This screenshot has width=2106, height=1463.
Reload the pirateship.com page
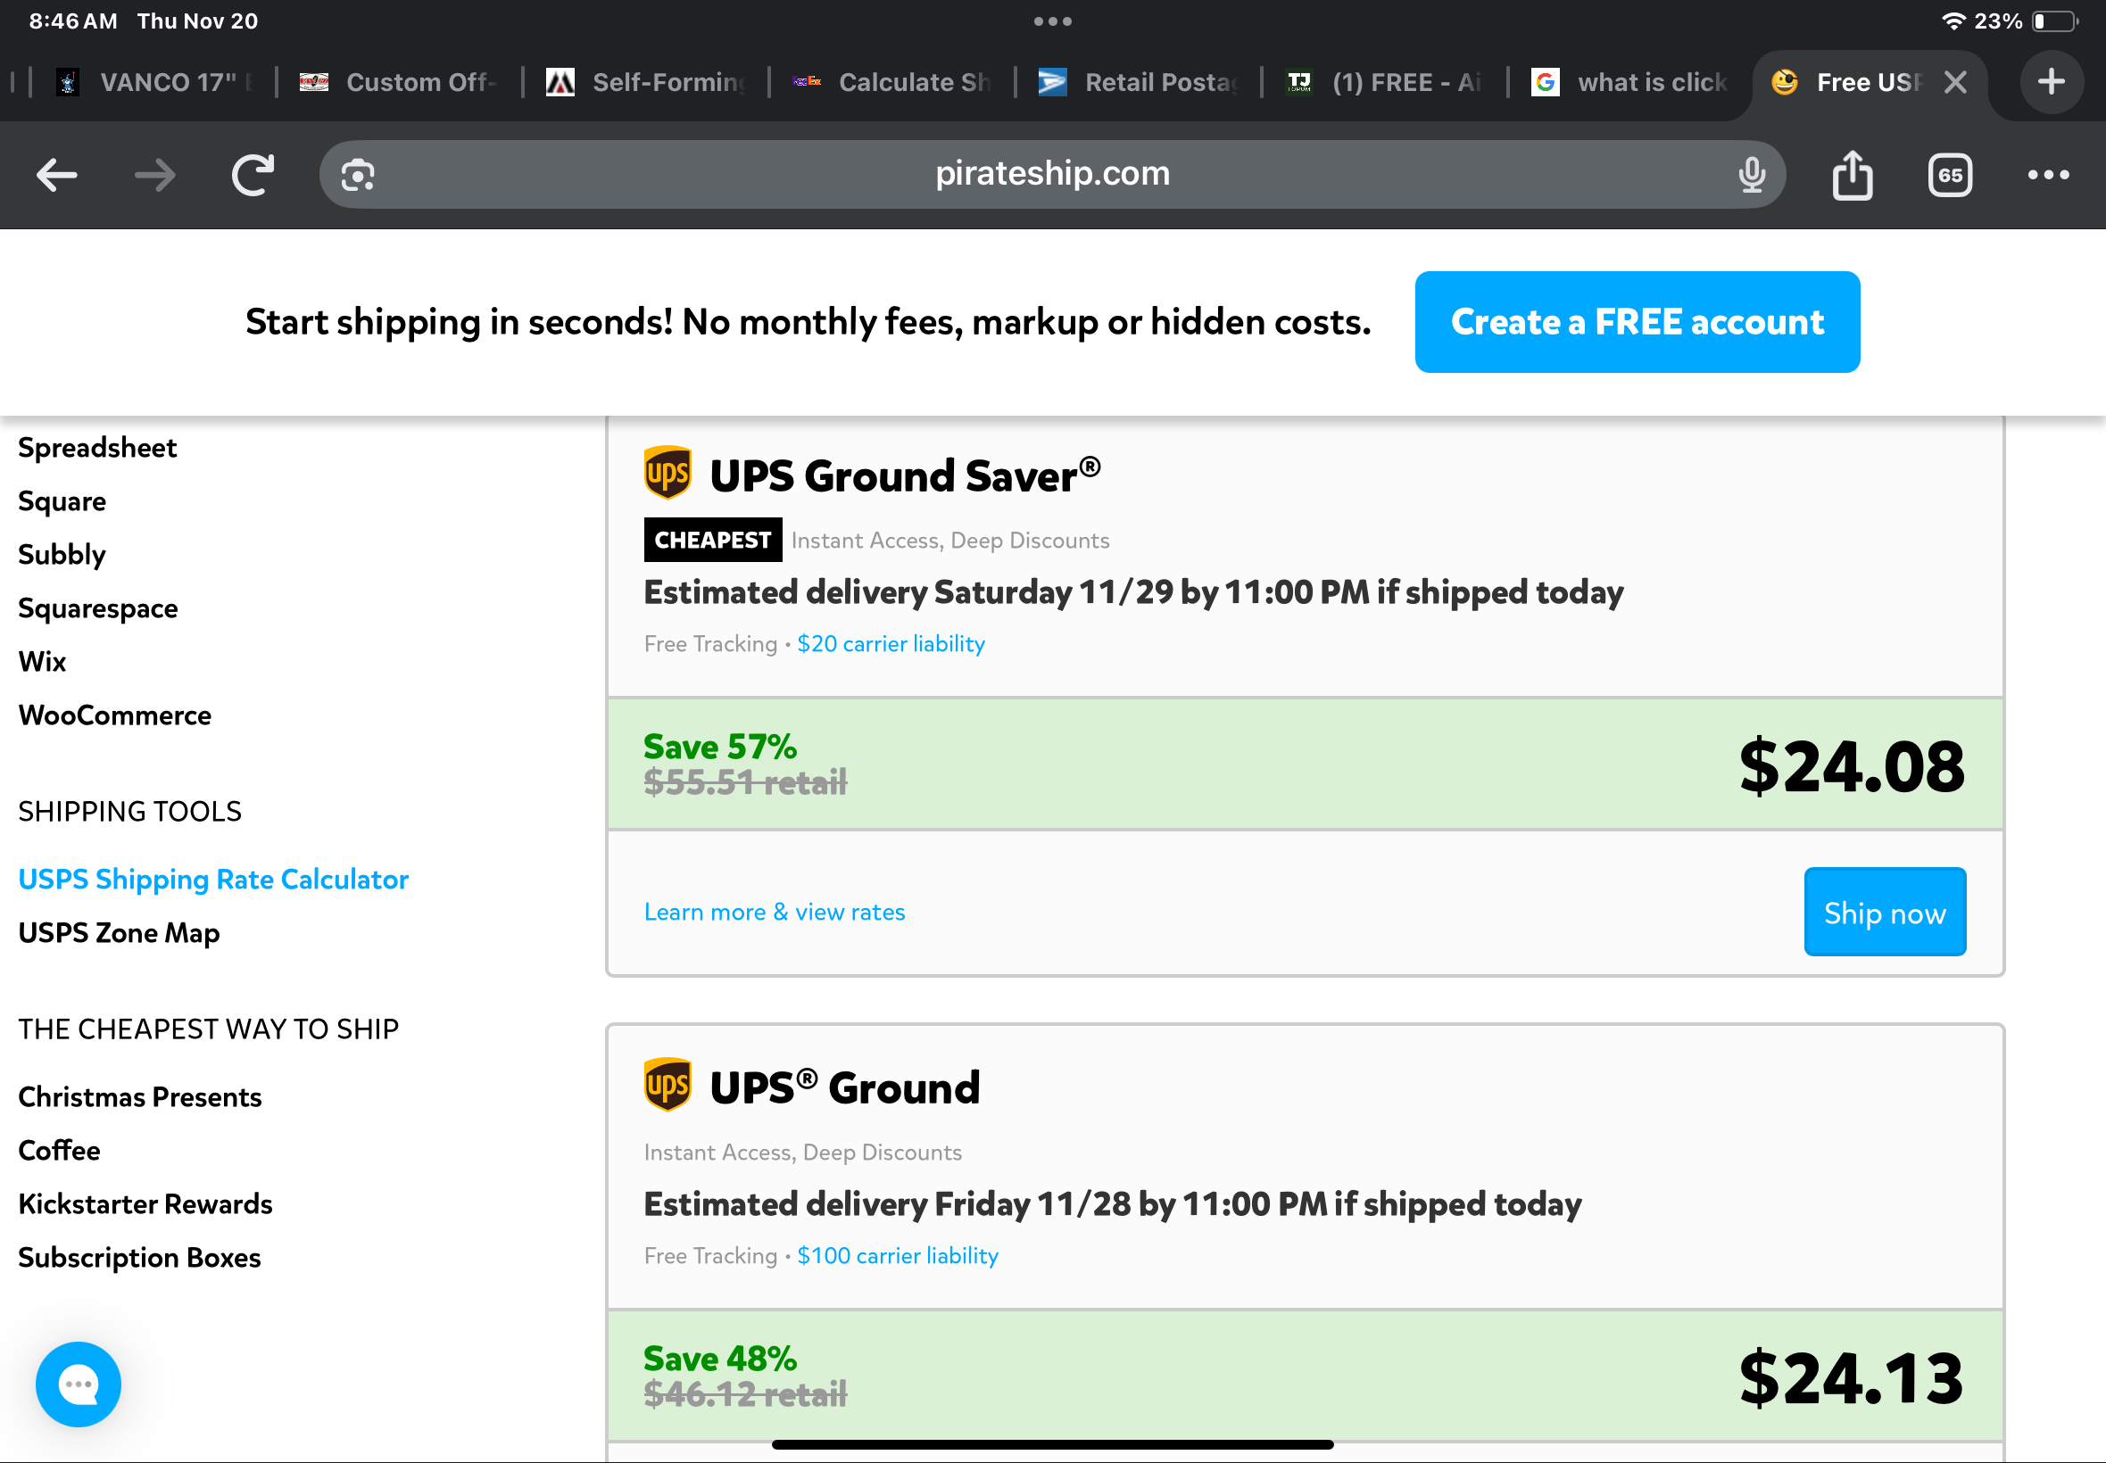253,174
